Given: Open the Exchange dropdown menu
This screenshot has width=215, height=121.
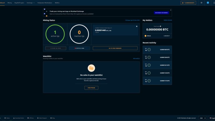Looking at the screenshot, I should click(30, 3).
